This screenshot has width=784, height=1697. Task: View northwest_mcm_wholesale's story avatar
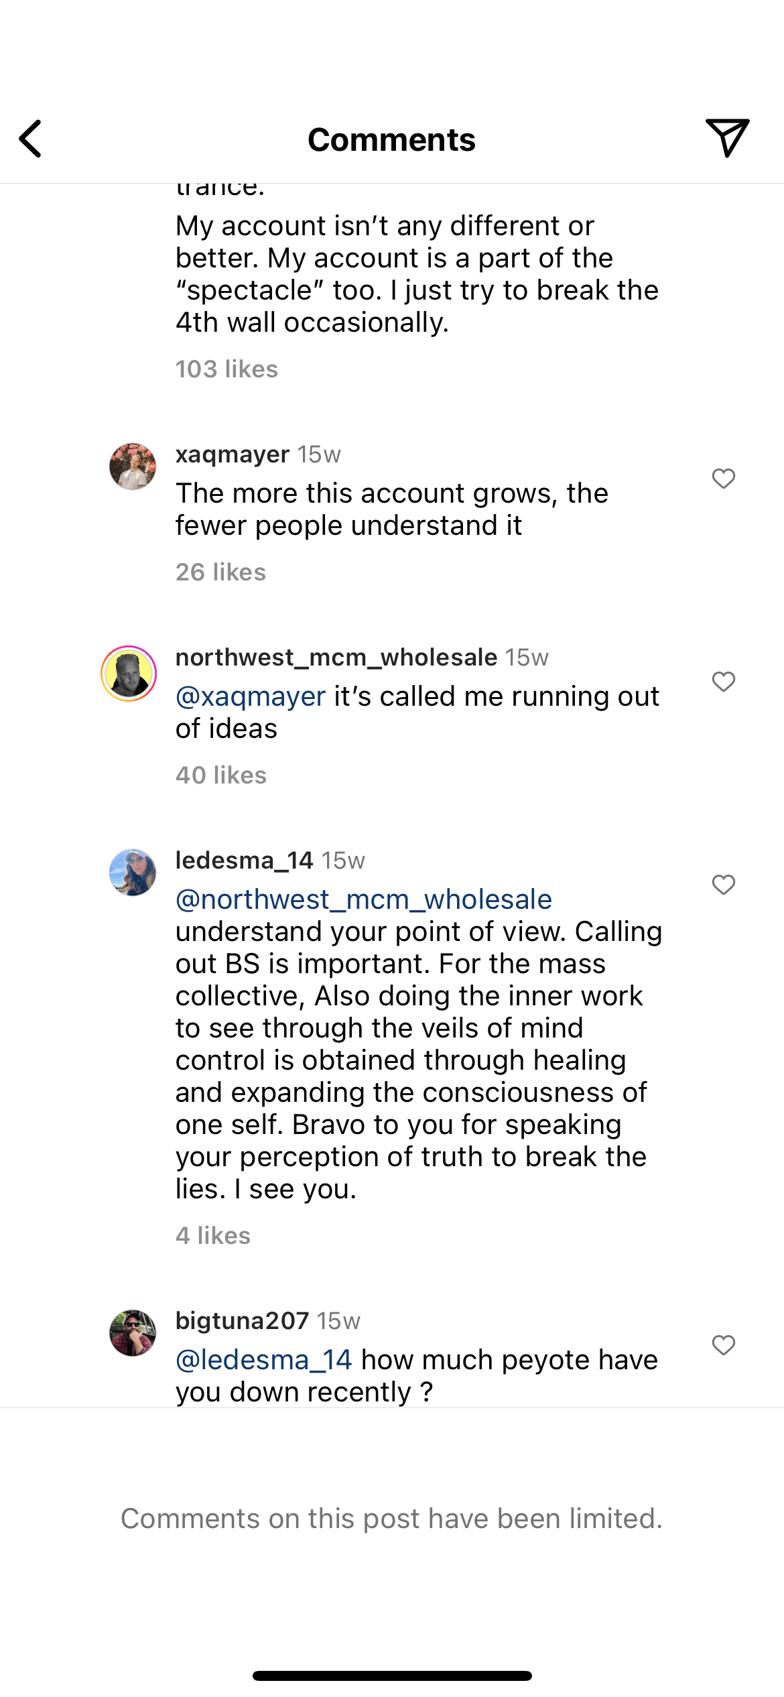[x=129, y=674]
